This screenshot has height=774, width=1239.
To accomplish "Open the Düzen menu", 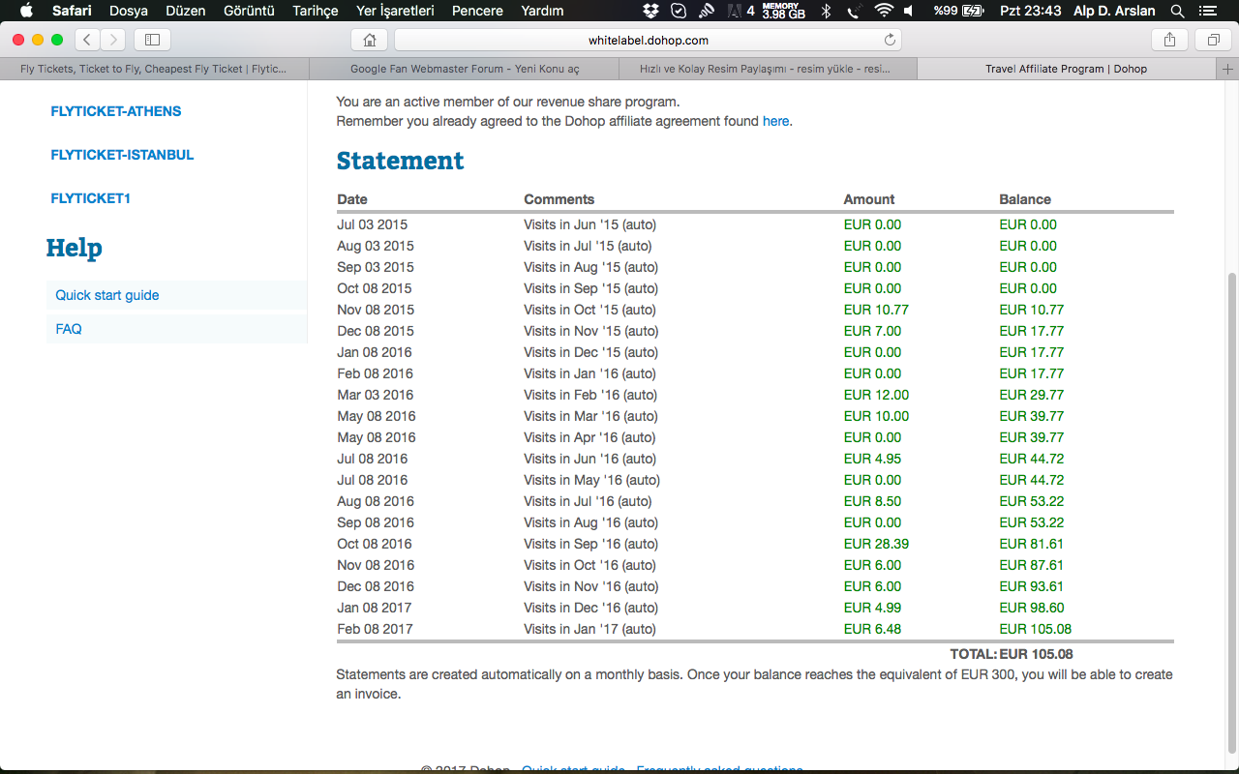I will coord(186,11).
